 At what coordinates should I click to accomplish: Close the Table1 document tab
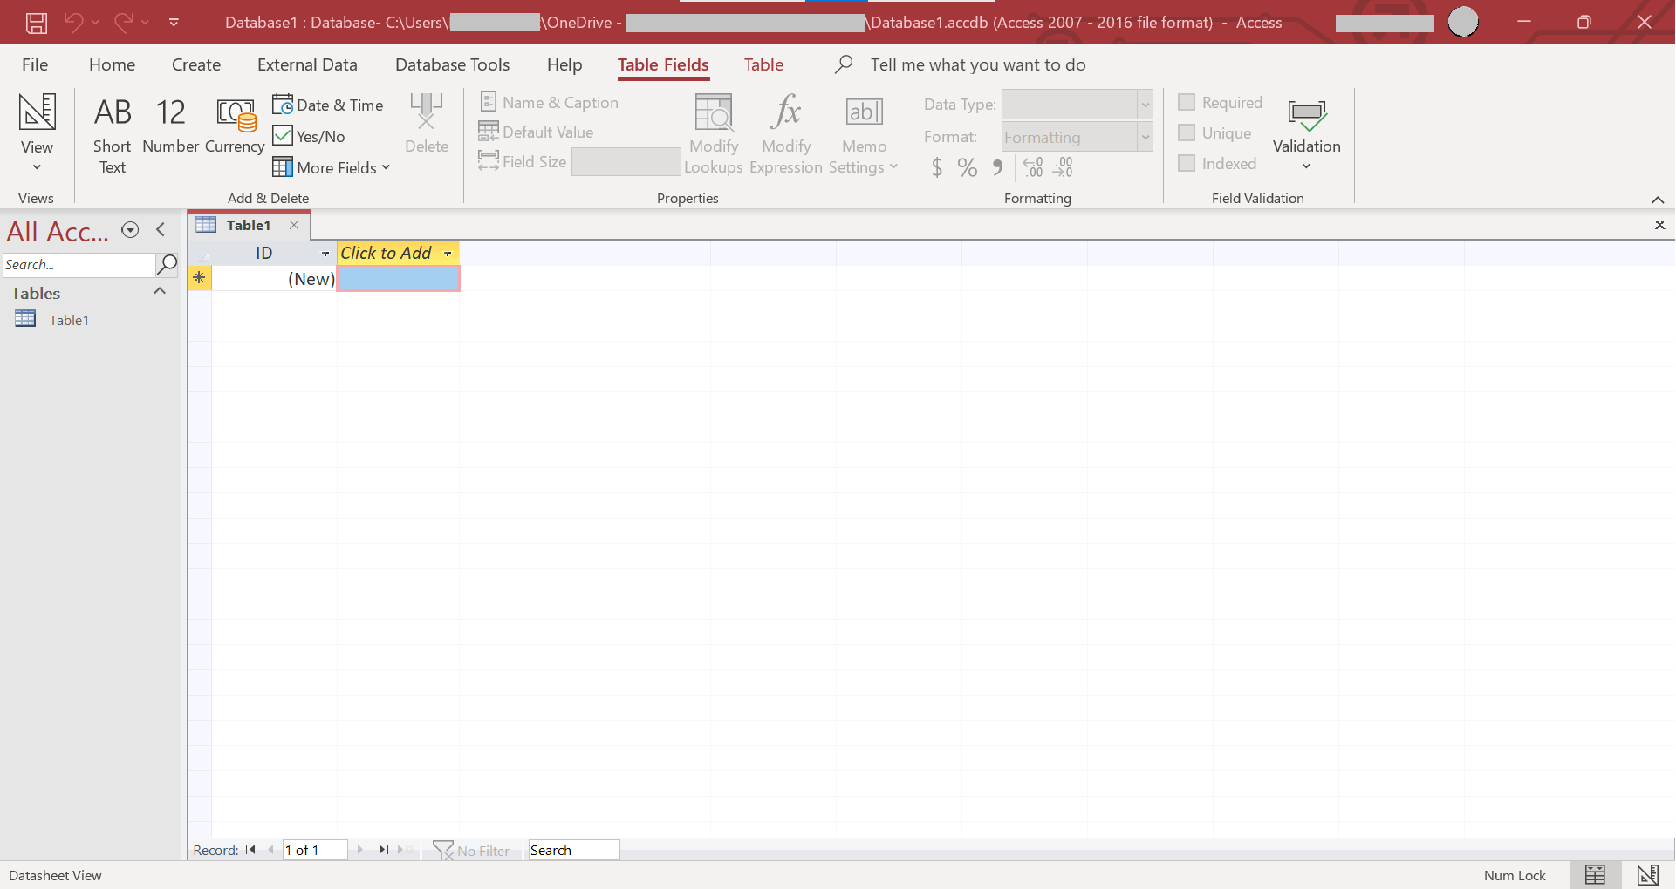294,225
